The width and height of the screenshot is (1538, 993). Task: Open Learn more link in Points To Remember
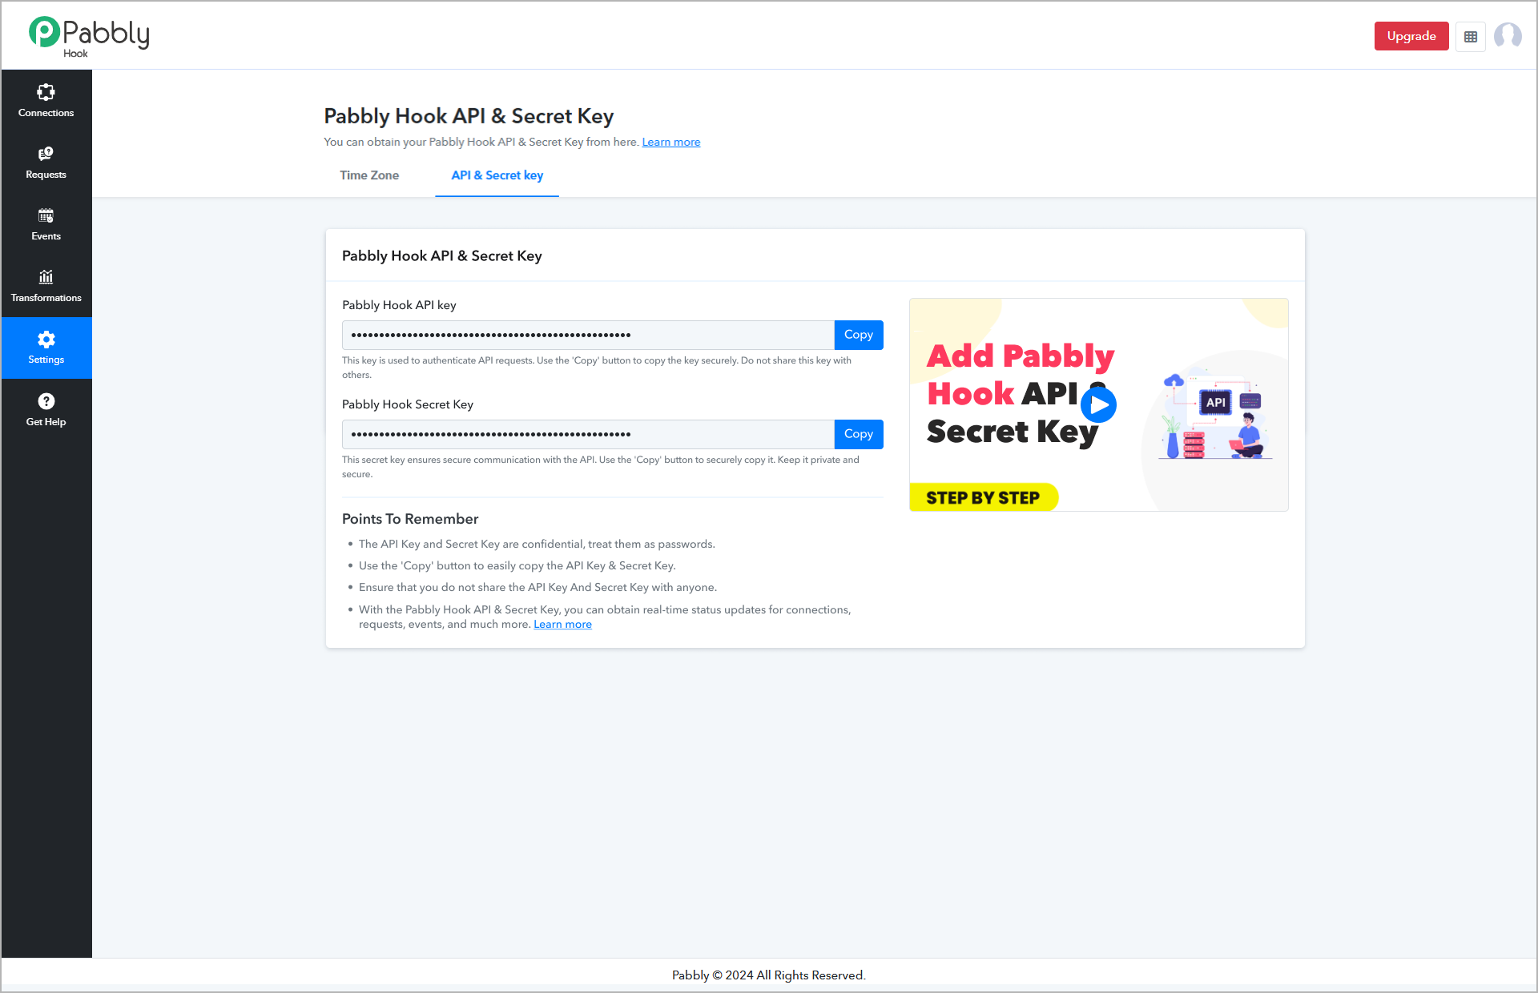click(563, 625)
